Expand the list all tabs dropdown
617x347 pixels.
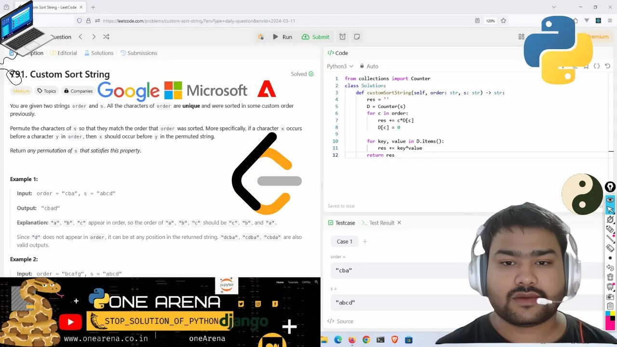(x=554, y=7)
